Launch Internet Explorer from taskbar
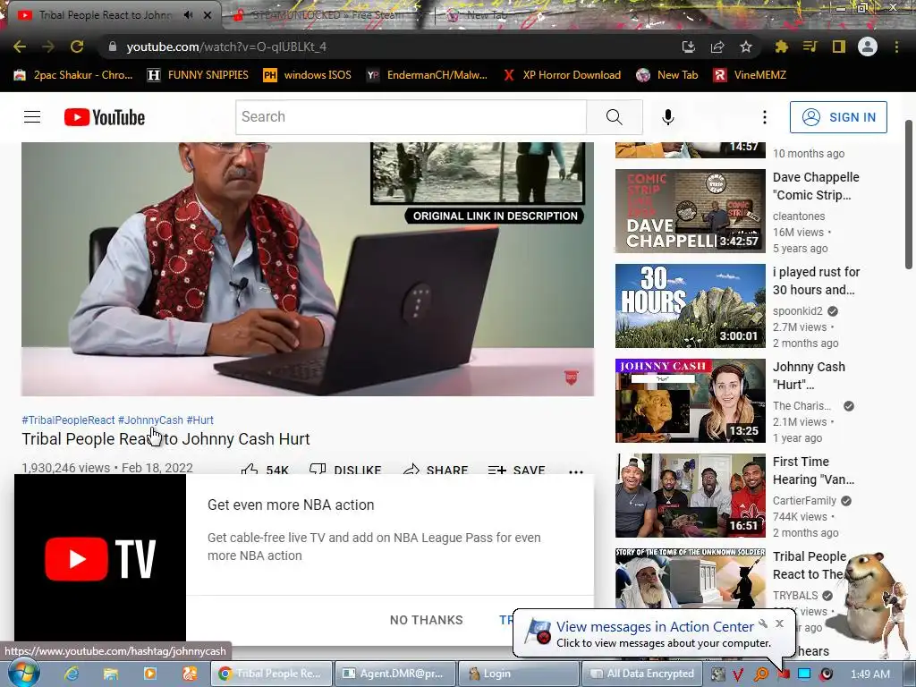916x687 pixels. (x=72, y=674)
